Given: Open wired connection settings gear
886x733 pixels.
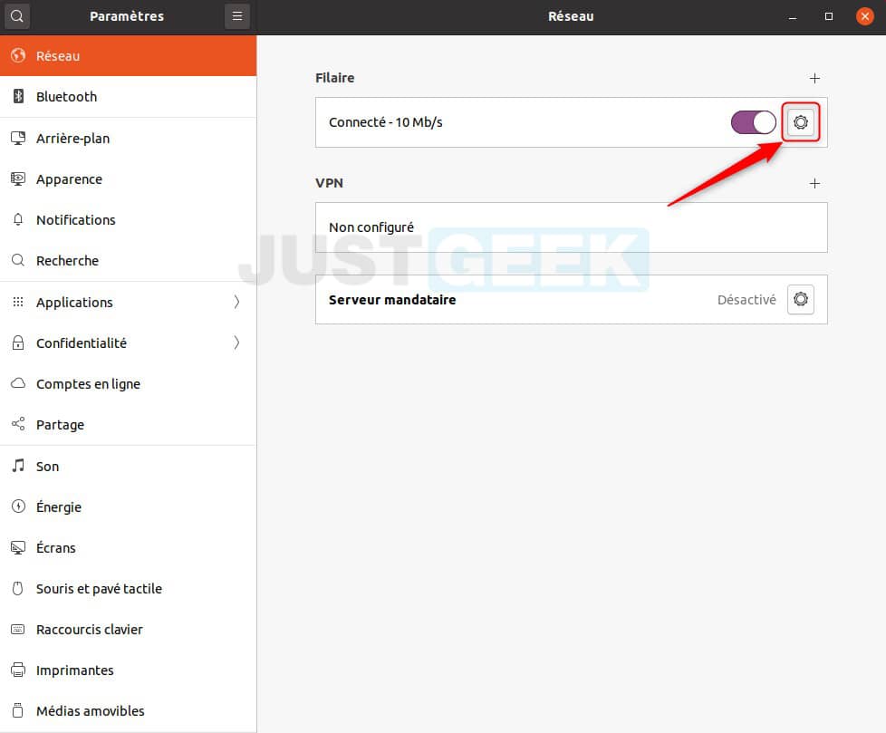Looking at the screenshot, I should click(x=801, y=122).
